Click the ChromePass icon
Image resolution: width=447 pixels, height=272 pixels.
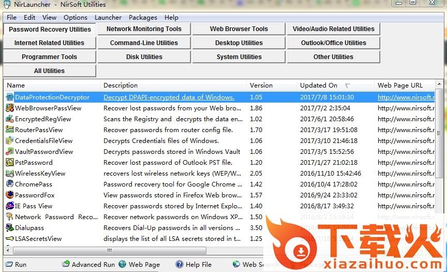coord(10,184)
